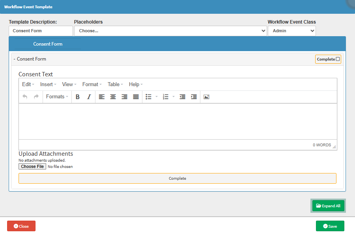The width and height of the screenshot is (355, 234).
Task: Open the Placeholders dropdown
Action: 170,31
